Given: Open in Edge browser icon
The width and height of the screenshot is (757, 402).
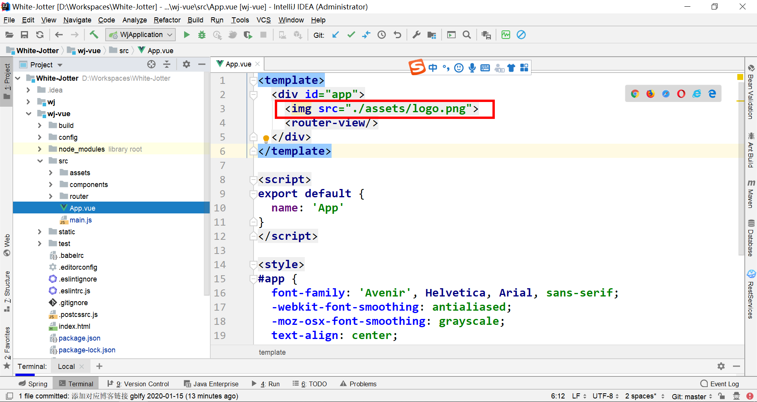Looking at the screenshot, I should [712, 94].
